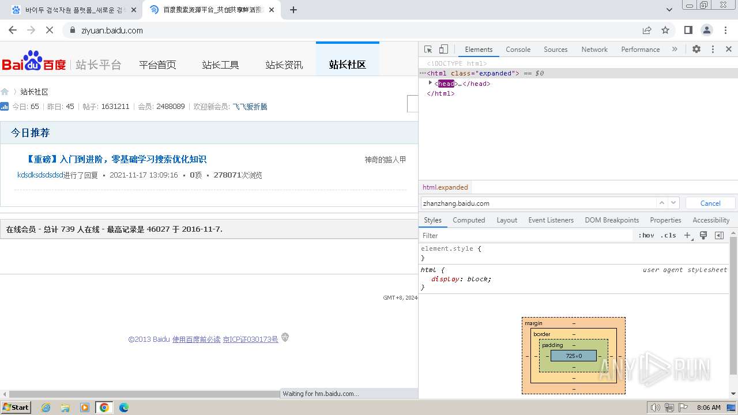
Task: Open the ellipsis actions on html node
Action: 423,73
